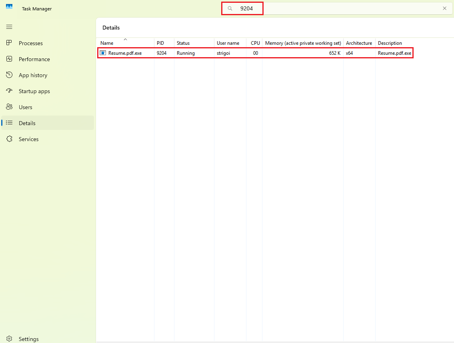Show the Users page
Viewport: 454px width, 343px height.
pyautogui.click(x=26, y=107)
